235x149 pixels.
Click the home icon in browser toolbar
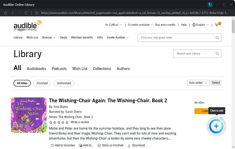click(6, 13)
